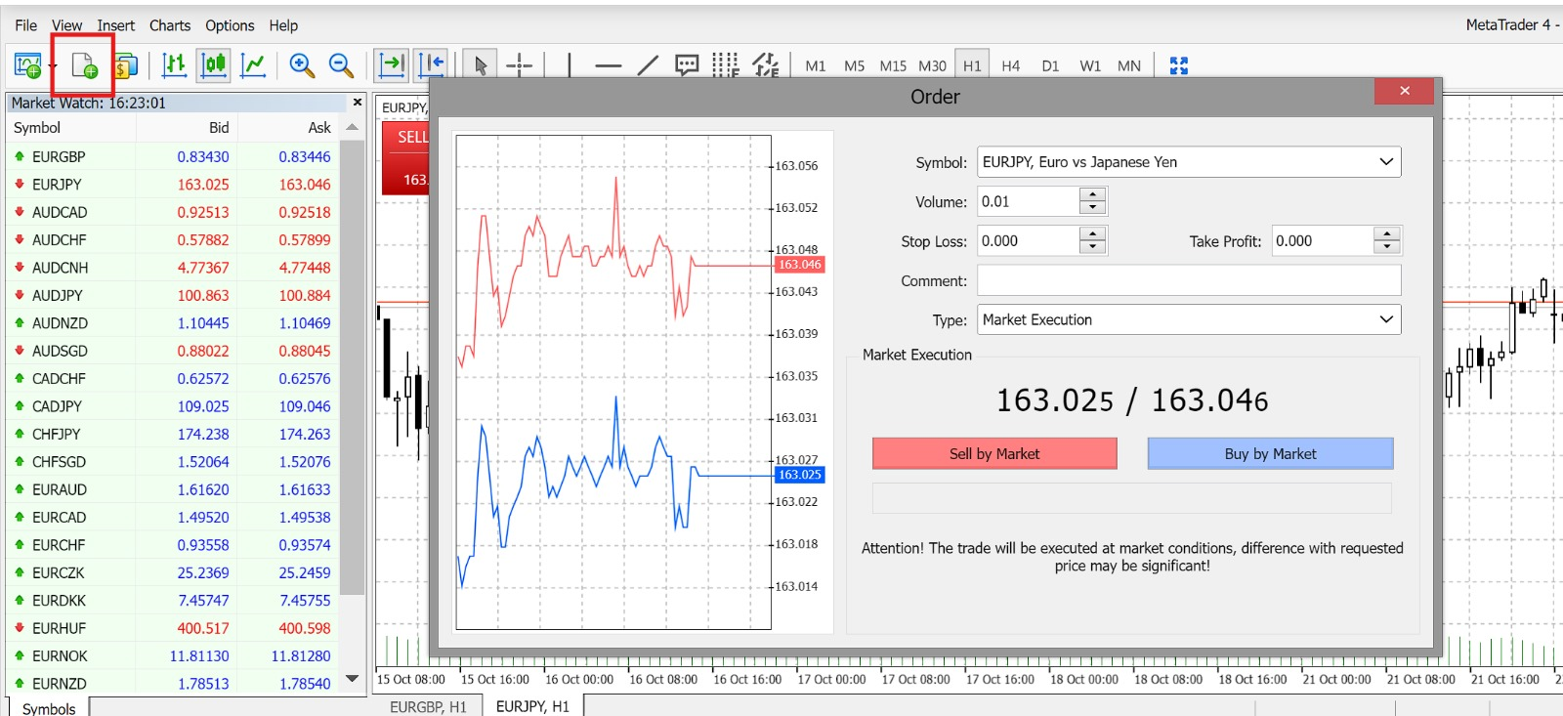Open the new chart toolbar icon
This screenshot has width=1563, height=716.
pyautogui.click(x=27, y=65)
